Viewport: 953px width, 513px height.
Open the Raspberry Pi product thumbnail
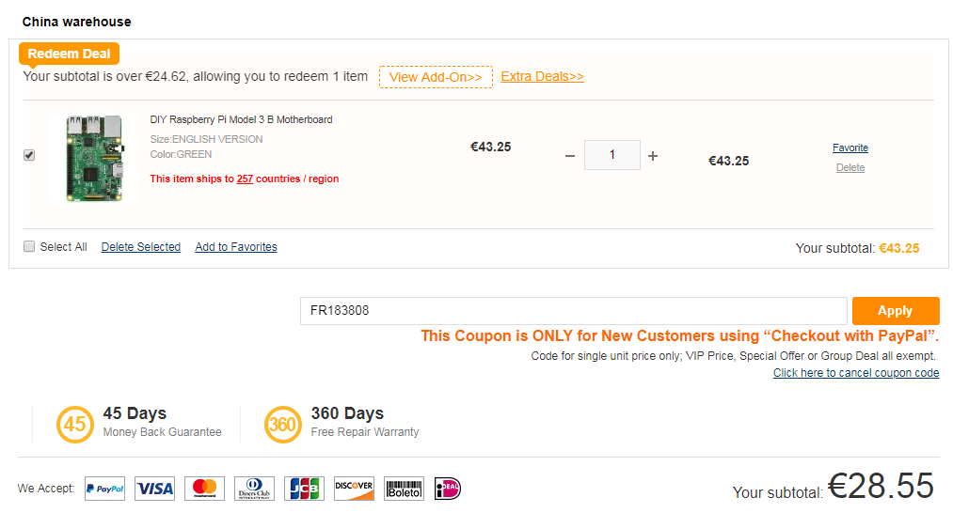coord(95,158)
